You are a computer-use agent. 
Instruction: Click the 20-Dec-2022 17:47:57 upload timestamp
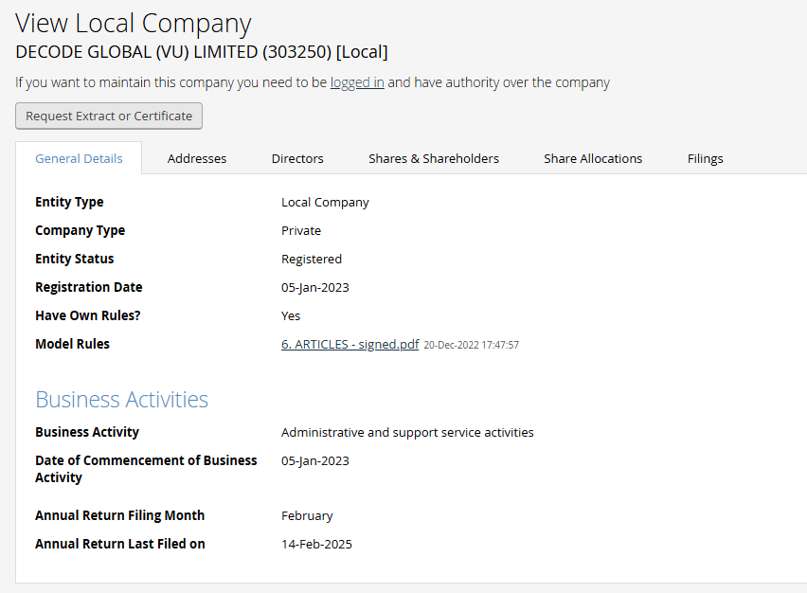point(471,345)
